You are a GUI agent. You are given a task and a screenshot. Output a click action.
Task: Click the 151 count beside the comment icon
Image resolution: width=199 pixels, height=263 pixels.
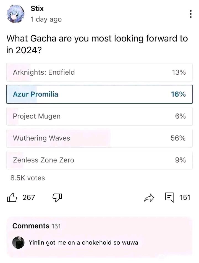185,197
